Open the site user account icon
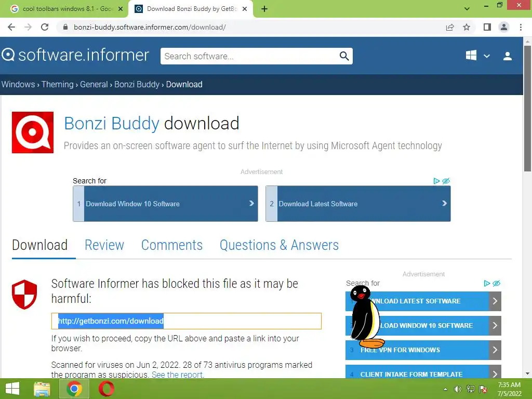Image resolution: width=532 pixels, height=399 pixels. point(508,56)
